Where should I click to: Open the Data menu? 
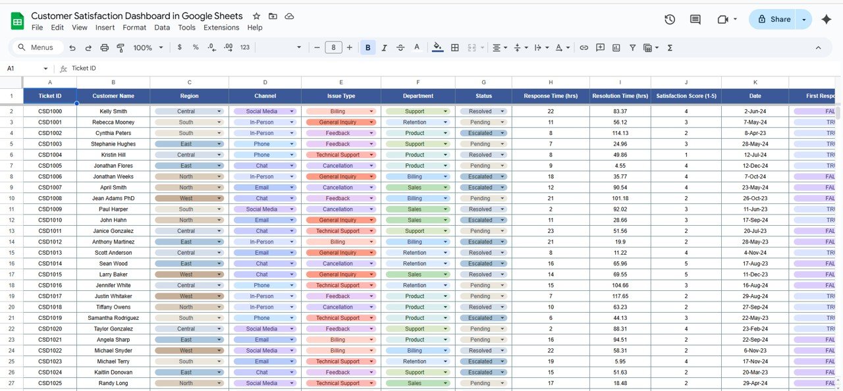coord(161,28)
